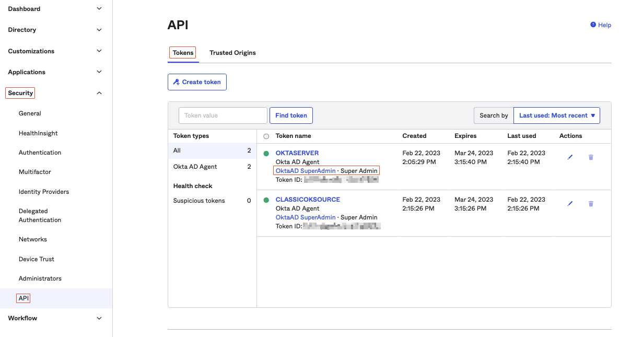Click the Help question mark icon
619x337 pixels.
(593, 25)
